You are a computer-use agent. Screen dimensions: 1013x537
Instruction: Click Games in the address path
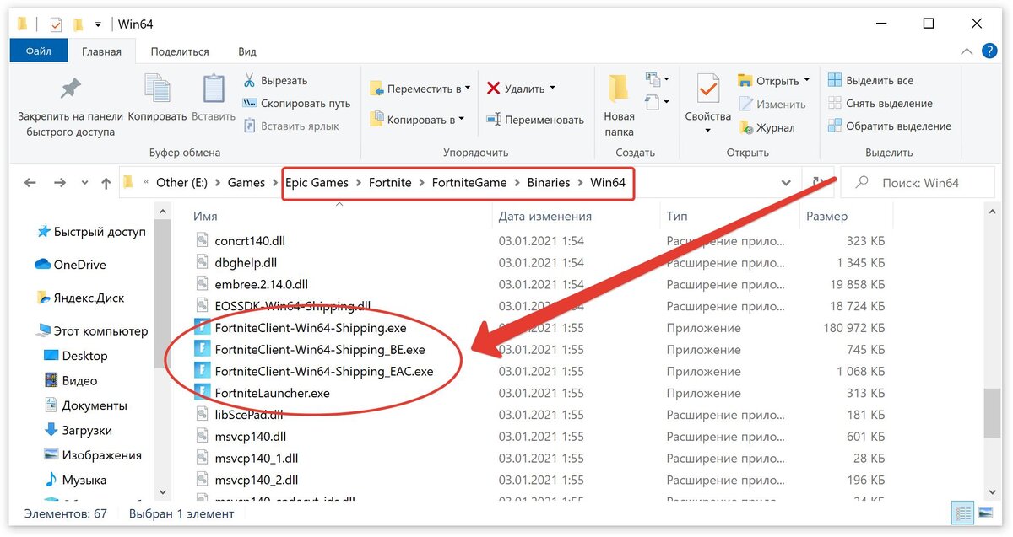pos(246,182)
